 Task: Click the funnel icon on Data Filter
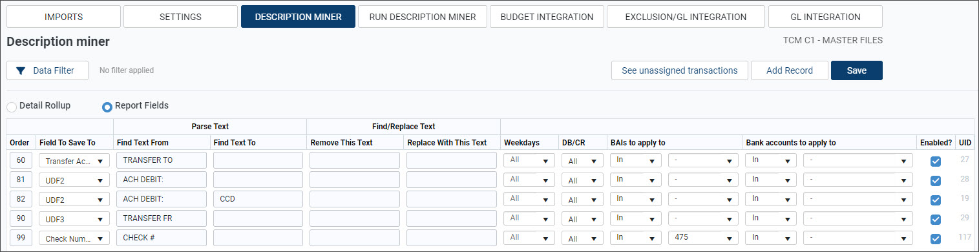pyautogui.click(x=21, y=70)
